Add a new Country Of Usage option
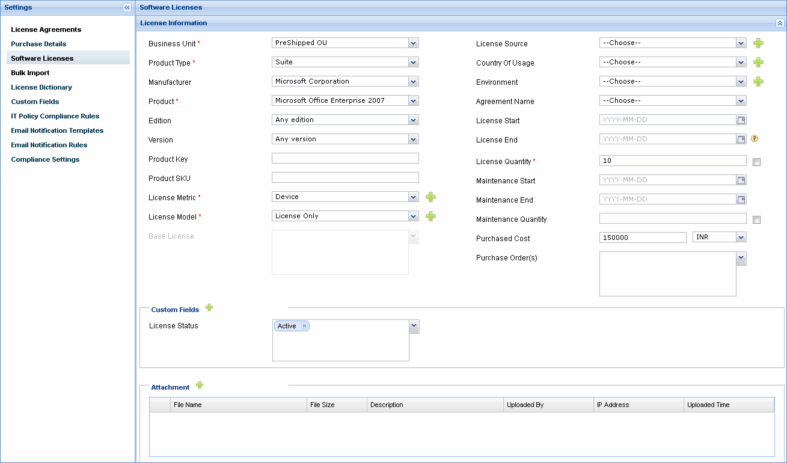This screenshot has width=787, height=463. tap(758, 63)
